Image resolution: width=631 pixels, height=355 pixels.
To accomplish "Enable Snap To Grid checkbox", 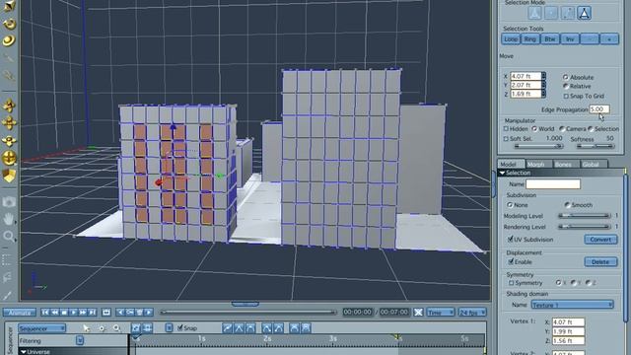I will coord(566,96).
